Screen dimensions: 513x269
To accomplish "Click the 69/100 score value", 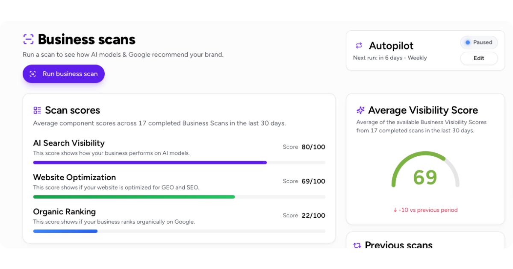I will click(313, 181).
